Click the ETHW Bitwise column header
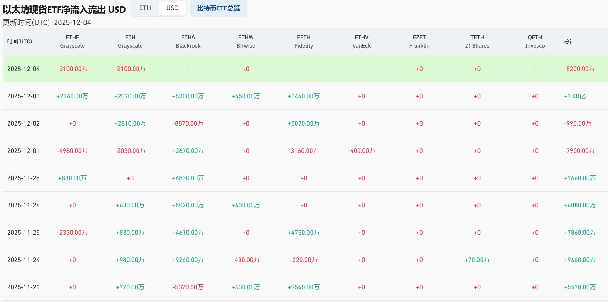Screen dimensions: 608x302 click(246, 42)
